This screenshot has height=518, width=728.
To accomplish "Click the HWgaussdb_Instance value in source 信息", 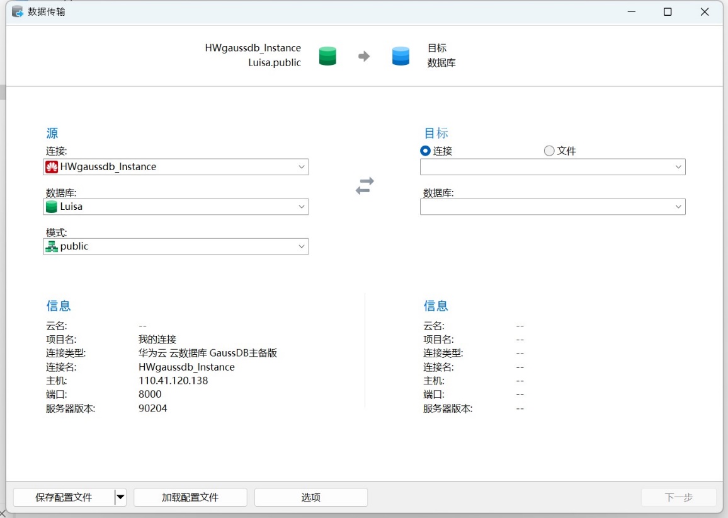I will tap(186, 367).
